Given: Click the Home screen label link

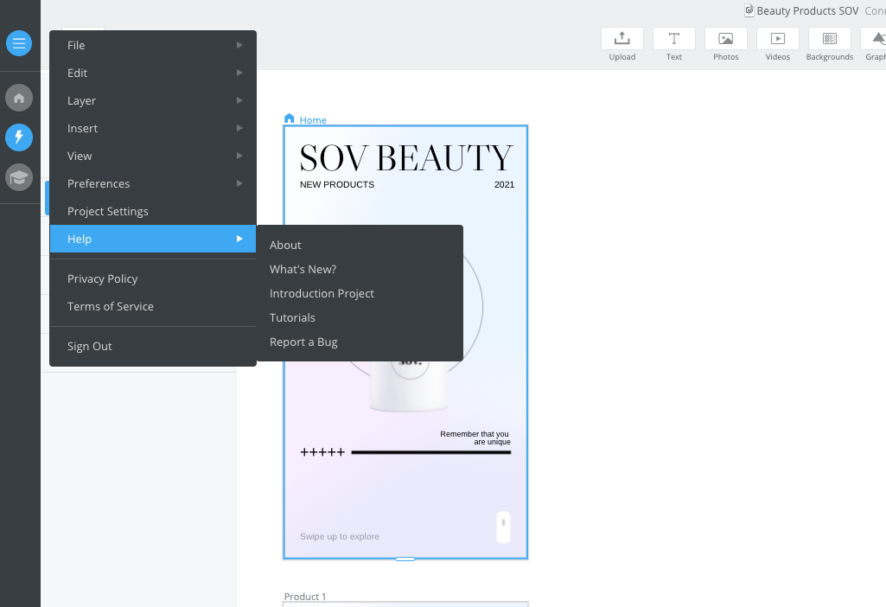Looking at the screenshot, I should (313, 120).
